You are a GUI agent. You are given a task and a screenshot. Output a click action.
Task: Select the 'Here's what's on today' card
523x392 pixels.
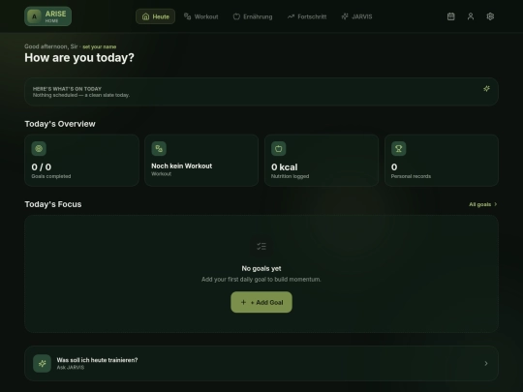pos(261,92)
